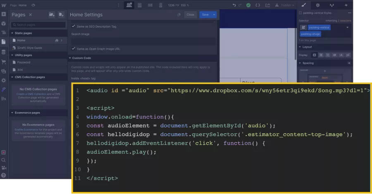Viewport: 372px width, 194px height.
Task: Switch to mobile landscape breakpoint
Action: pyautogui.click(x=150, y=5)
